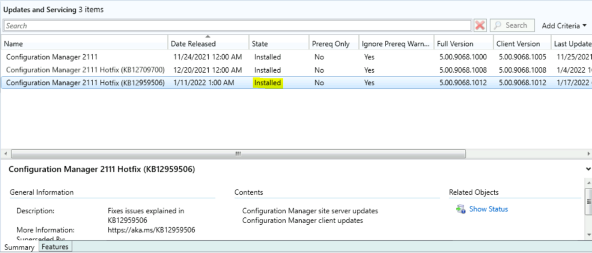Image resolution: width=592 pixels, height=253 pixels.
Task: Select the Hotfix (KB12709700) row
Action: click(x=296, y=70)
